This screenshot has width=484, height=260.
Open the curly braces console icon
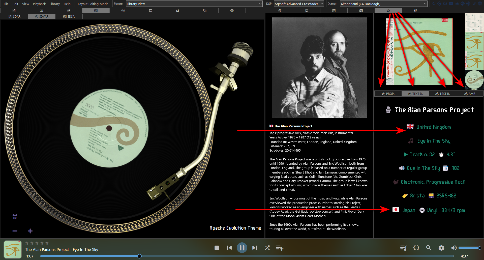tap(416, 248)
